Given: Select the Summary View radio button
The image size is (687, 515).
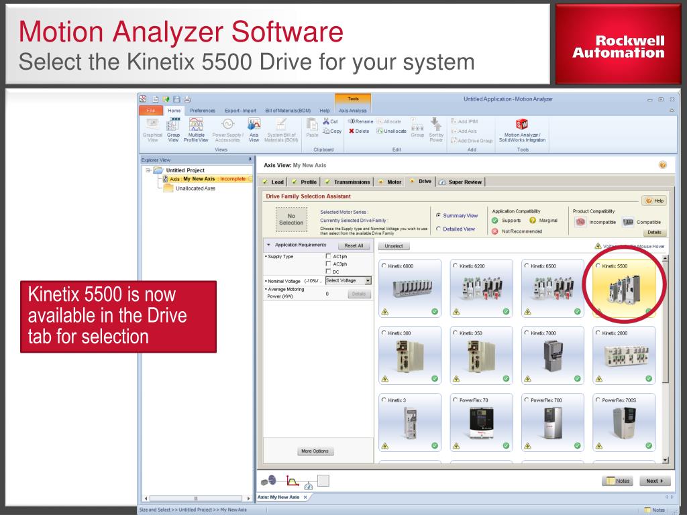Looking at the screenshot, I should pyautogui.click(x=438, y=215).
